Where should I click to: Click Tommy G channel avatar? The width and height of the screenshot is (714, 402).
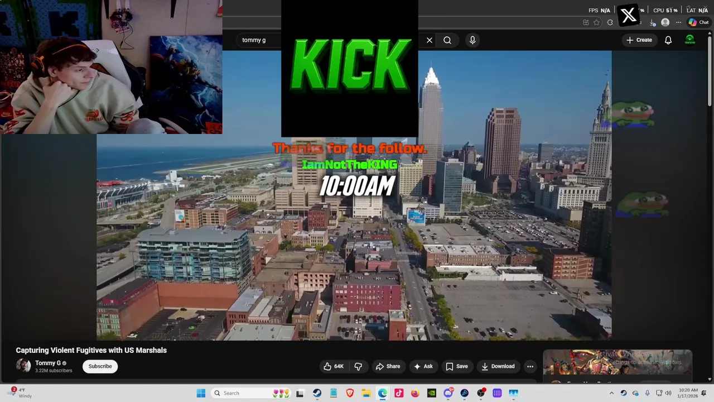(x=23, y=366)
